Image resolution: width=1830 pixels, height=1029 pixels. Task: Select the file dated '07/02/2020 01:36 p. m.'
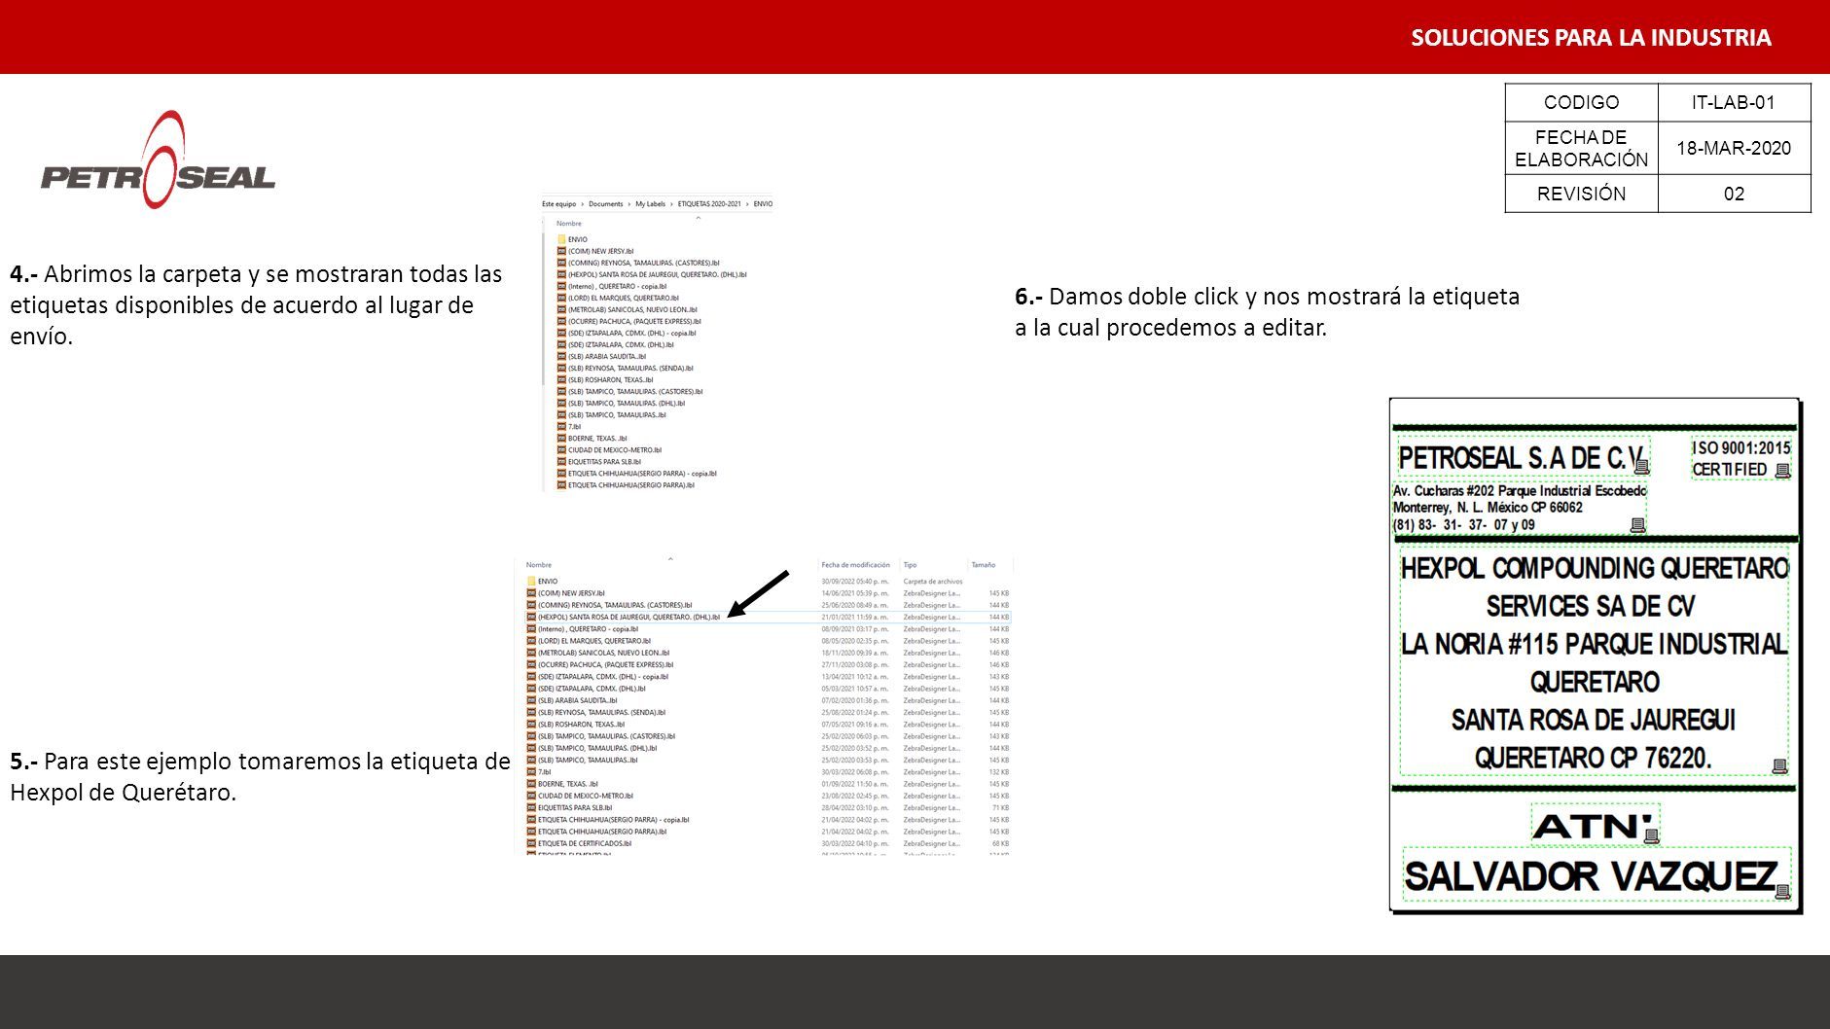point(854,701)
